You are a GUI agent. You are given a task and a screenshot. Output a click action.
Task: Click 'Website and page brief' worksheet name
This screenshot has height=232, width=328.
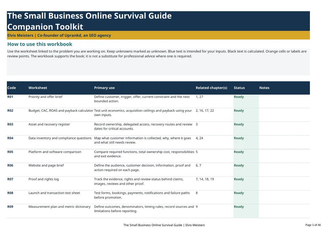tap(46, 165)
